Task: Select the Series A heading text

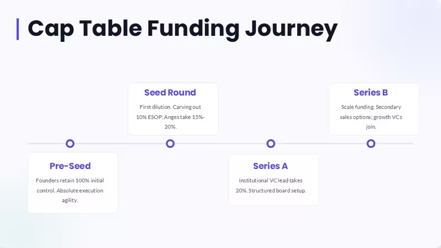Action: [271, 166]
